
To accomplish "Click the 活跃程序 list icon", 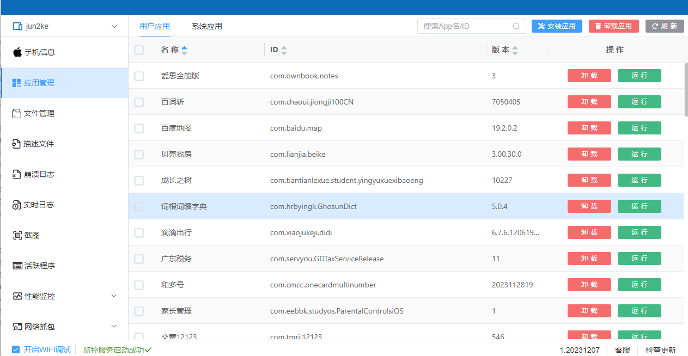I will (x=17, y=266).
